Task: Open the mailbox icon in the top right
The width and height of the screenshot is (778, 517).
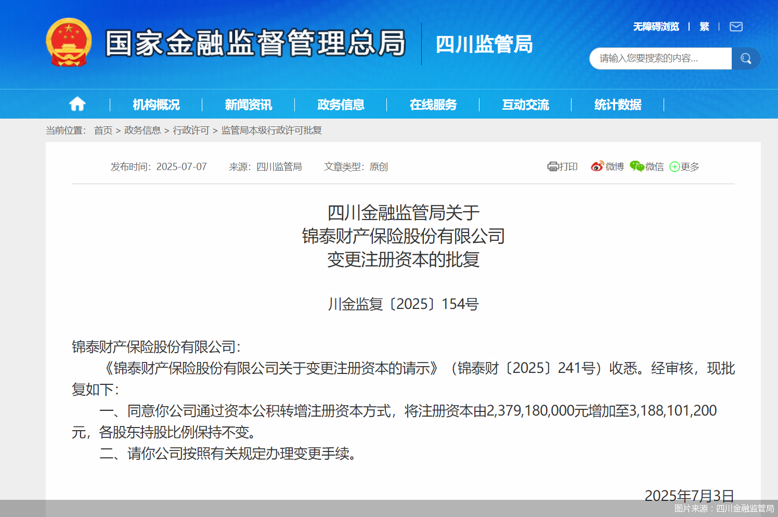Action: (x=736, y=27)
